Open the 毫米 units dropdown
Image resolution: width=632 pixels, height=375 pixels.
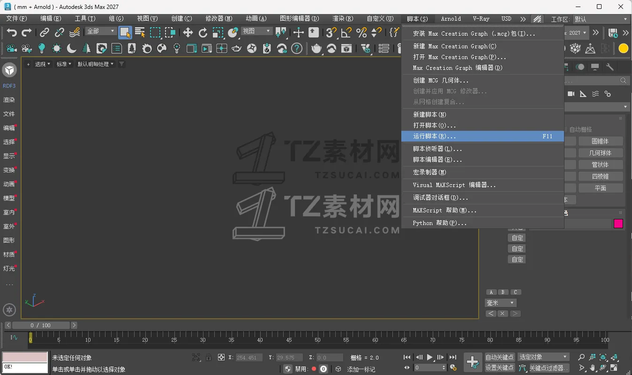tap(500, 303)
